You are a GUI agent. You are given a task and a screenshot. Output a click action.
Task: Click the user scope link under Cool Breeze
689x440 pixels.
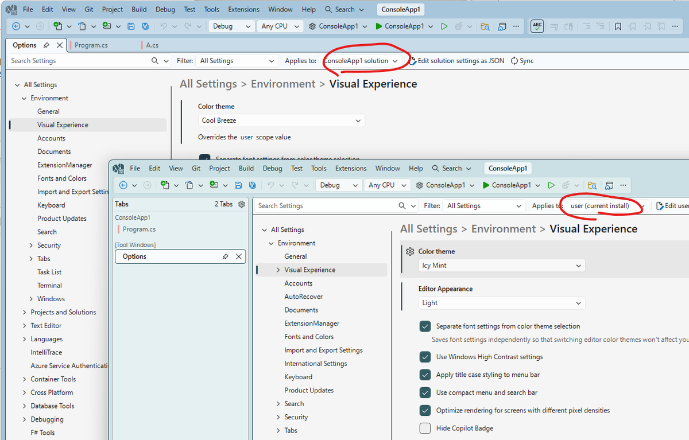click(x=247, y=138)
